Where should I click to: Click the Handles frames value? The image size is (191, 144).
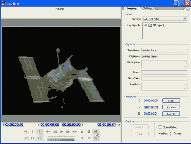click(x=170, y=134)
